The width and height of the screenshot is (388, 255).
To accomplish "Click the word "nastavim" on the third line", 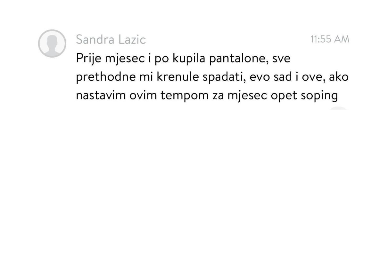I will point(101,96).
